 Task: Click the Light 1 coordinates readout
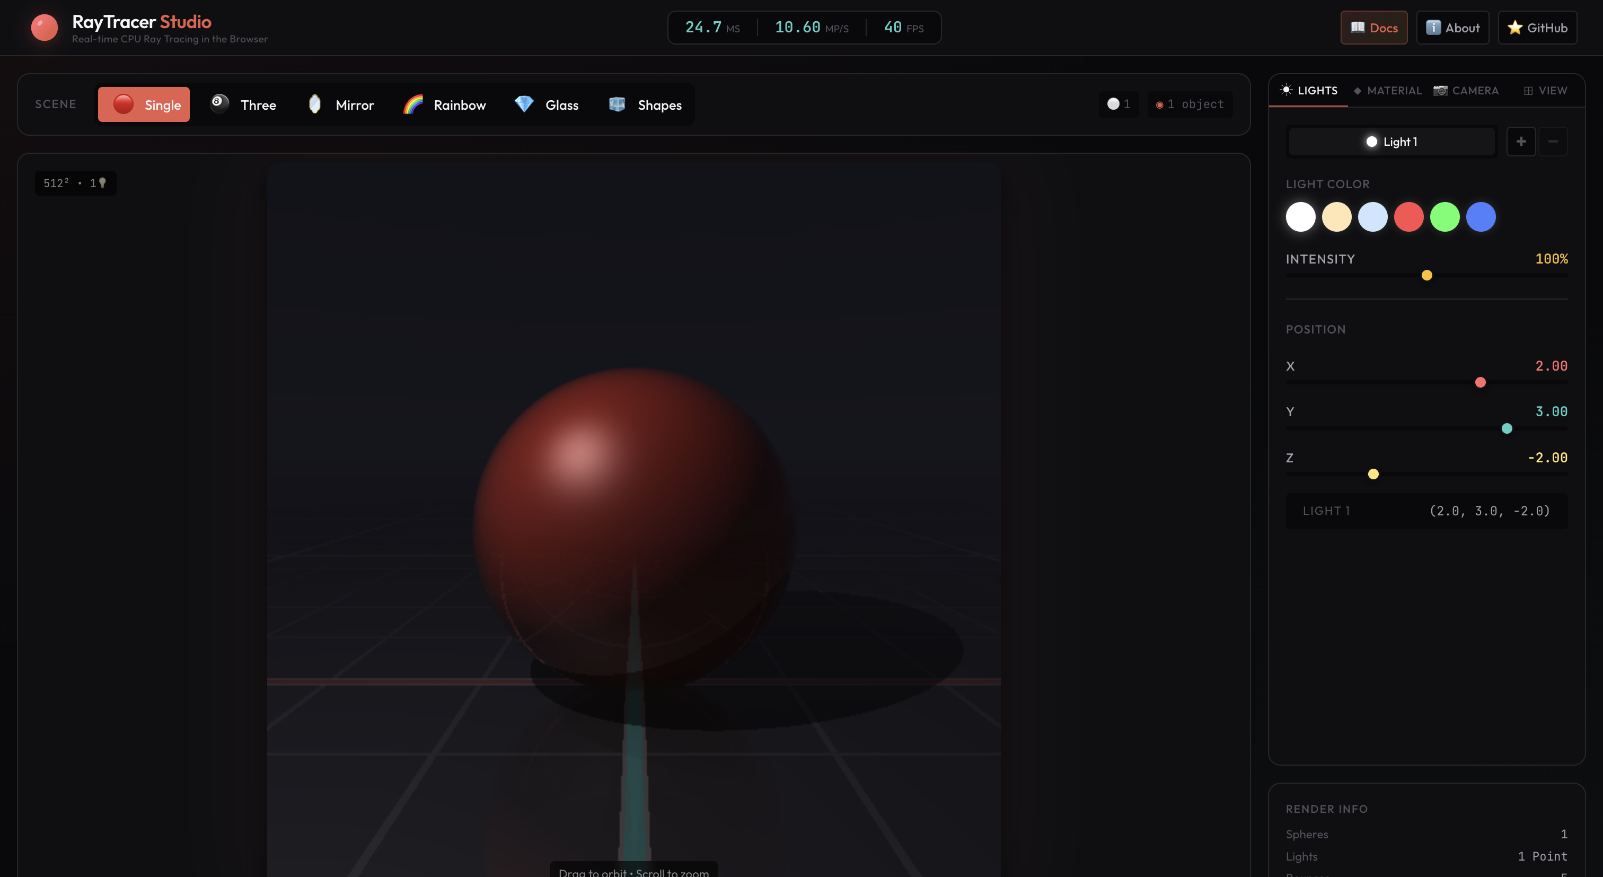[1427, 511]
